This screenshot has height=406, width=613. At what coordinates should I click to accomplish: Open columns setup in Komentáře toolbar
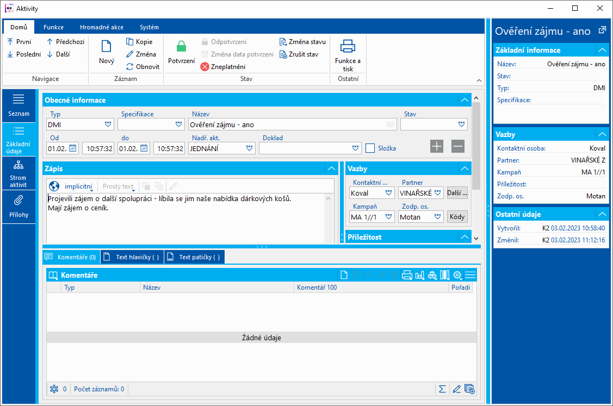point(444,275)
